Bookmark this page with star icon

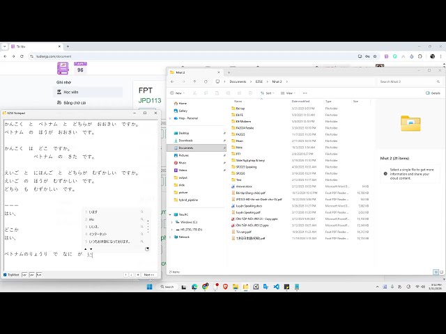pyautogui.click(x=375, y=56)
